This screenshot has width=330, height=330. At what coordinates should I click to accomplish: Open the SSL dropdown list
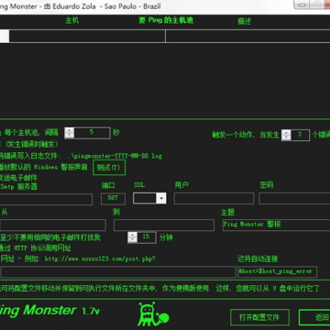coord(161,198)
